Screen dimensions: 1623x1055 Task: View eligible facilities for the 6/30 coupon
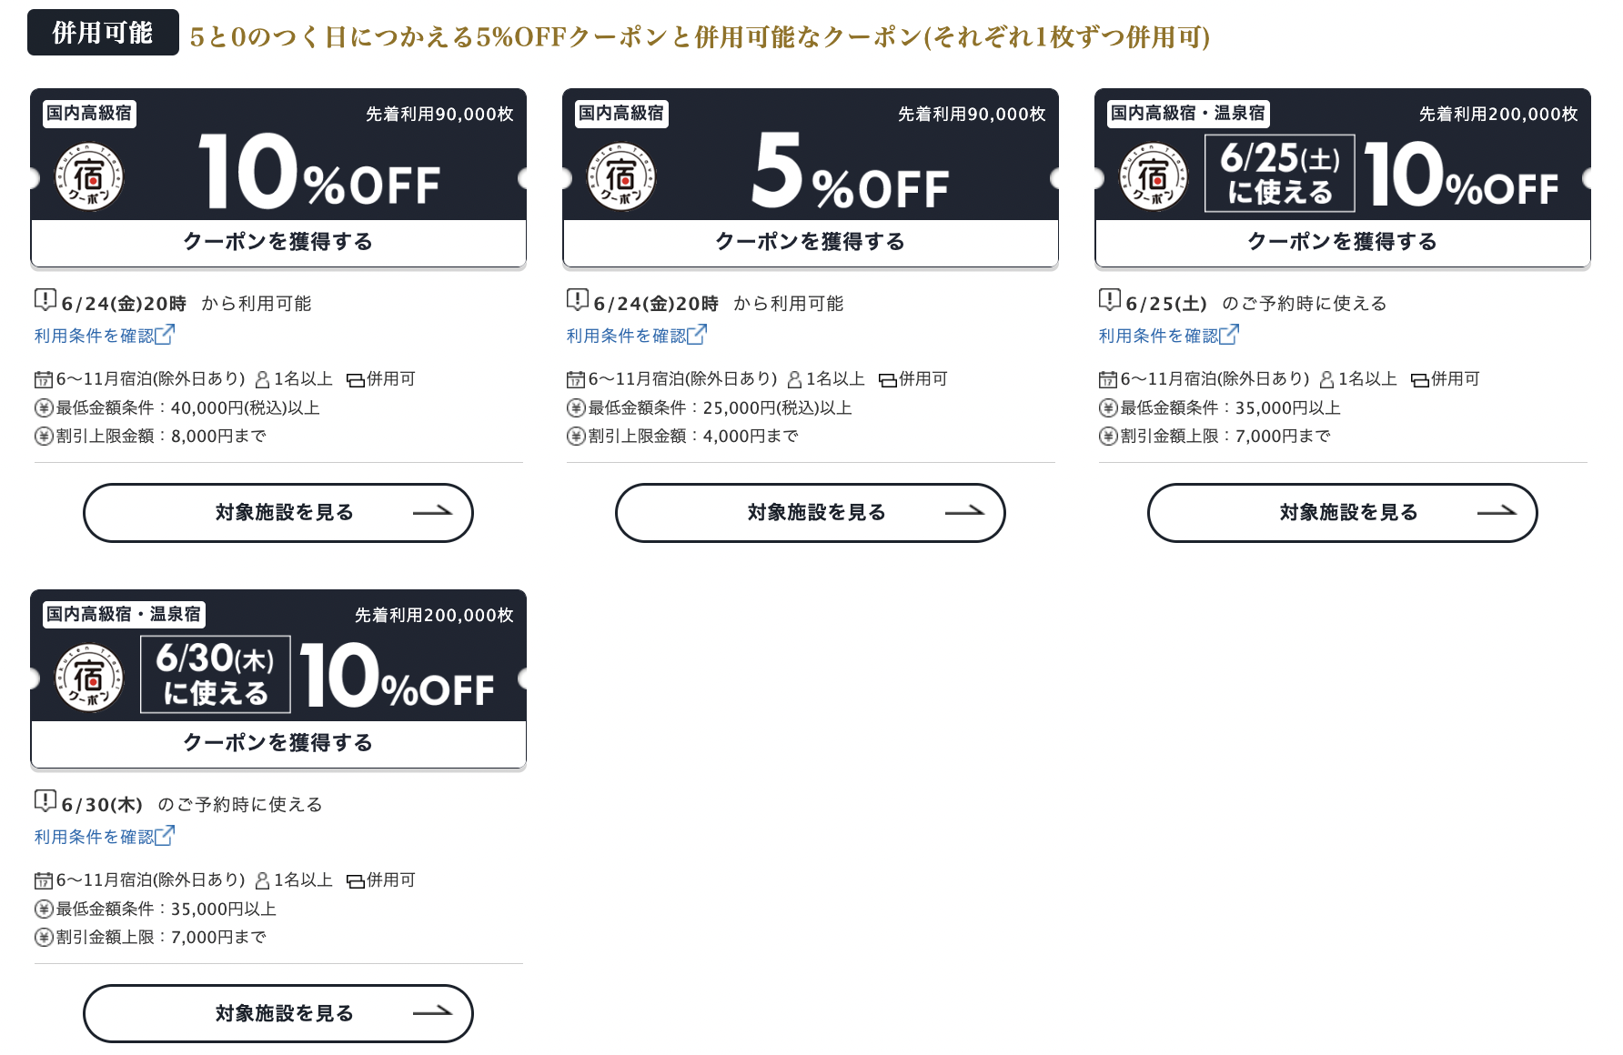[278, 1013]
